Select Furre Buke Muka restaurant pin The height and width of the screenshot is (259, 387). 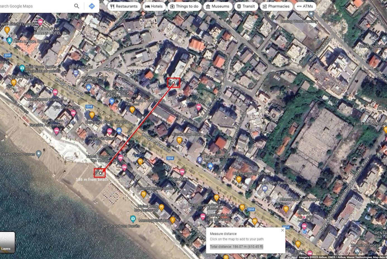[x=179, y=140]
